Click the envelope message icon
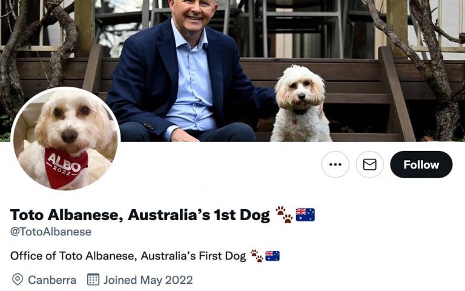This screenshot has height=291, width=465. tap(369, 164)
